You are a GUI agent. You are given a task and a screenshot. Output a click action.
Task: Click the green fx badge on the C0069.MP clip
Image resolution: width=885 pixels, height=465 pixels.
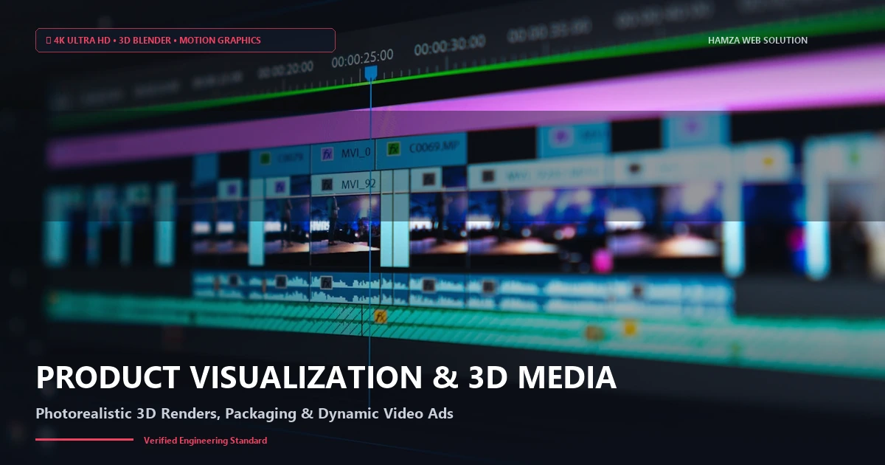[394, 148]
